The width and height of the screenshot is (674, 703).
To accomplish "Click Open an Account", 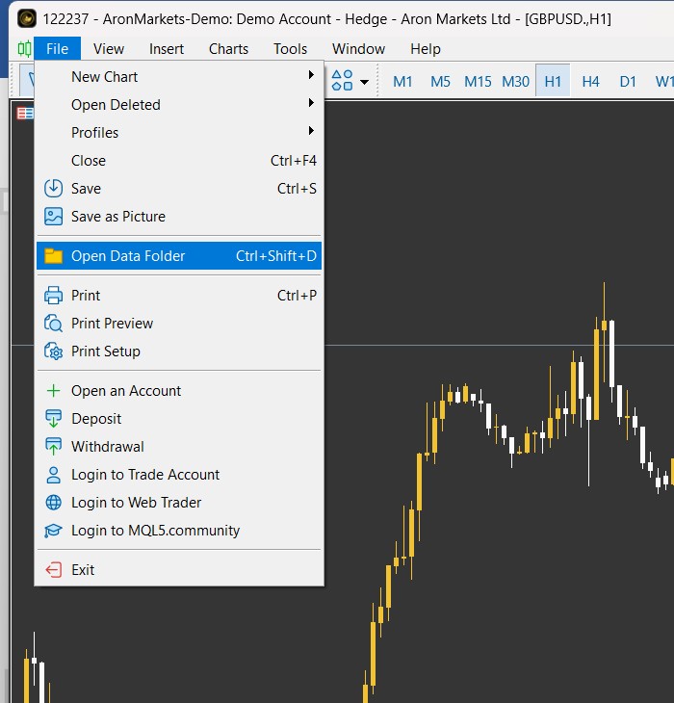I will pos(126,391).
